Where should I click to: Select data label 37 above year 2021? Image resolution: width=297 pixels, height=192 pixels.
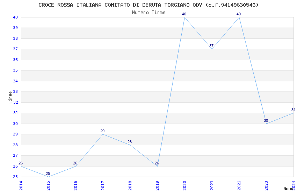(x=211, y=46)
